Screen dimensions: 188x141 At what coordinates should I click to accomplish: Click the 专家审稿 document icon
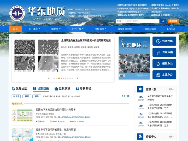(x=158, y=52)
